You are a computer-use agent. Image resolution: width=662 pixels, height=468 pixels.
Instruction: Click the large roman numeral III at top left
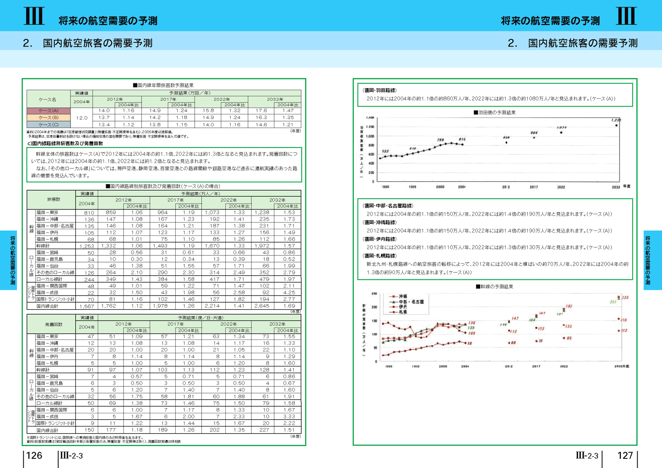pos(34,16)
